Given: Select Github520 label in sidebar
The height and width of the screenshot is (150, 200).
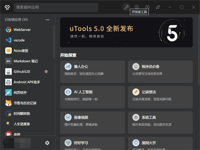Looking at the screenshot, I should pos(22,72).
